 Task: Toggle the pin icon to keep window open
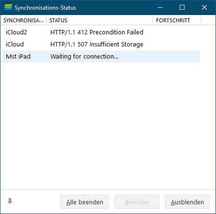coord(10,201)
